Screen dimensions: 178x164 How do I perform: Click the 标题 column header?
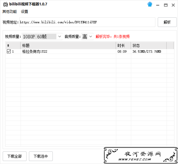click(x=68, y=45)
